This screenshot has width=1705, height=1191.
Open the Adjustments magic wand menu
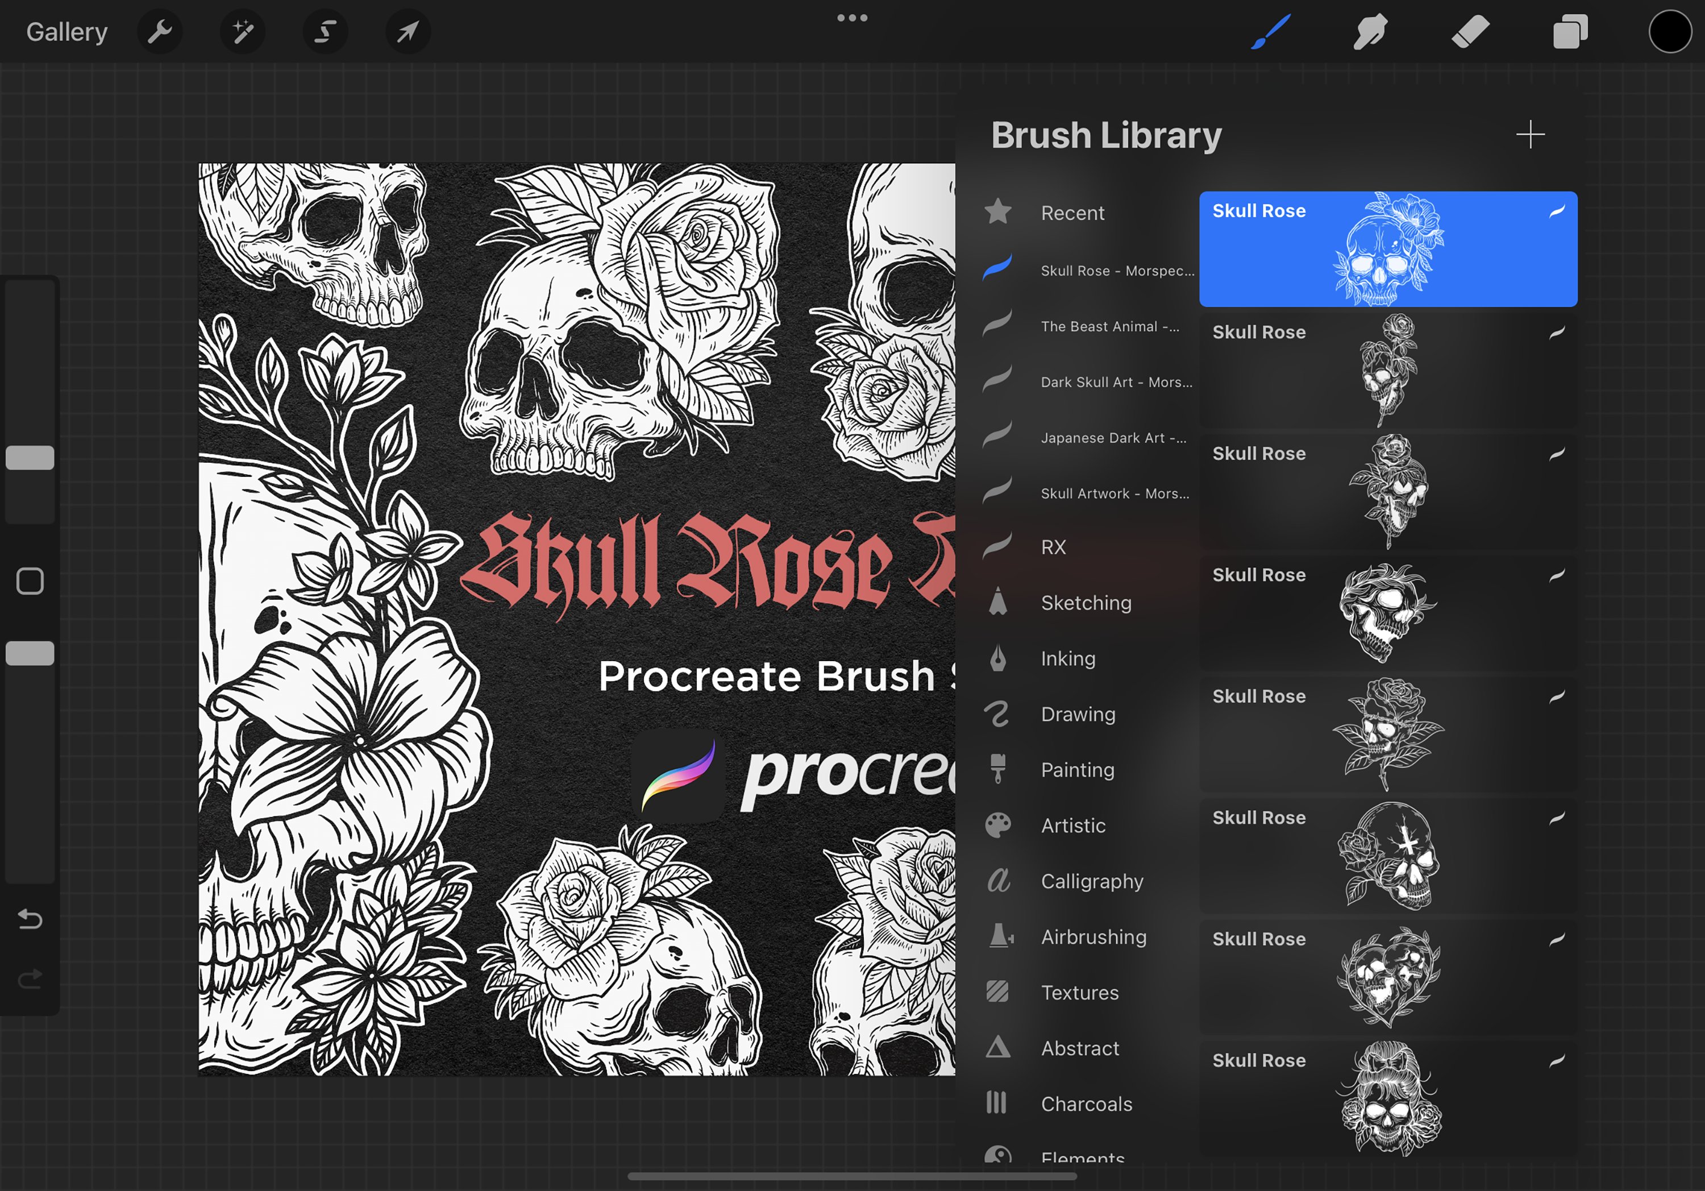click(x=242, y=32)
